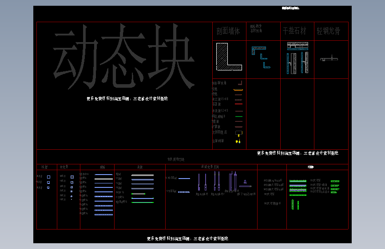Viewport: 385px width, 249px height.
Task: Click the white header label of last bottom column
Action: tap(310, 167)
